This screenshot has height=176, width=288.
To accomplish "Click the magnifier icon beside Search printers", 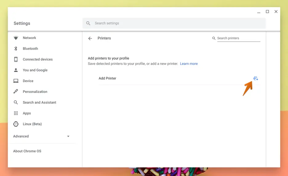I will (x=214, y=38).
